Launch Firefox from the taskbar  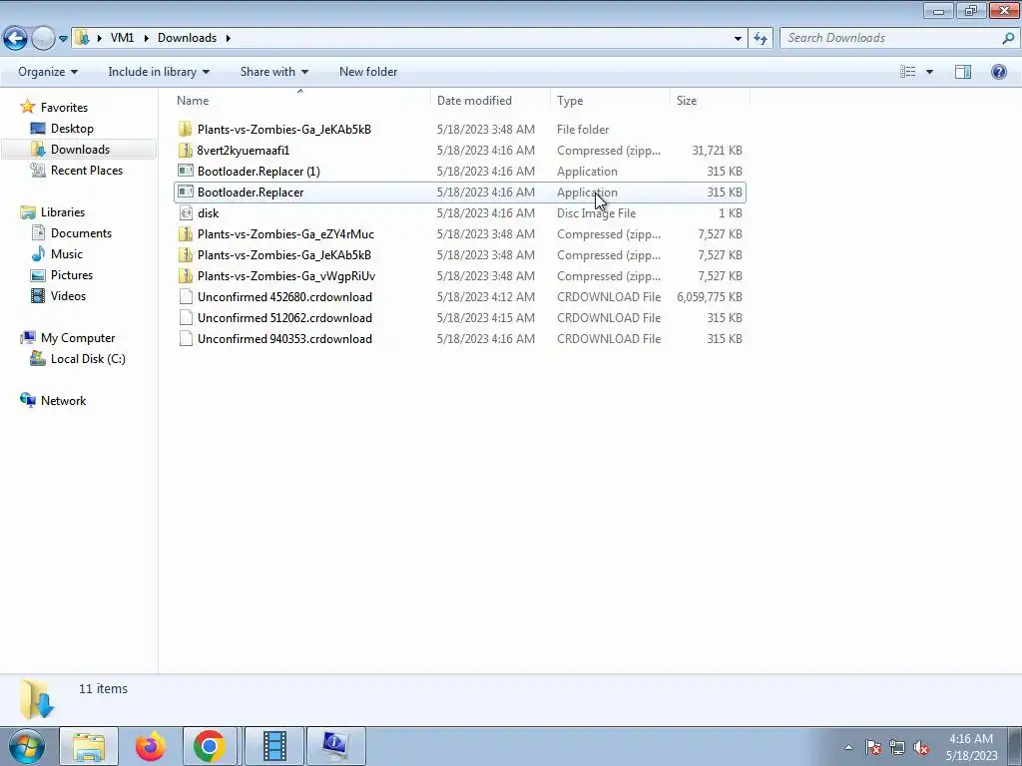coord(151,746)
